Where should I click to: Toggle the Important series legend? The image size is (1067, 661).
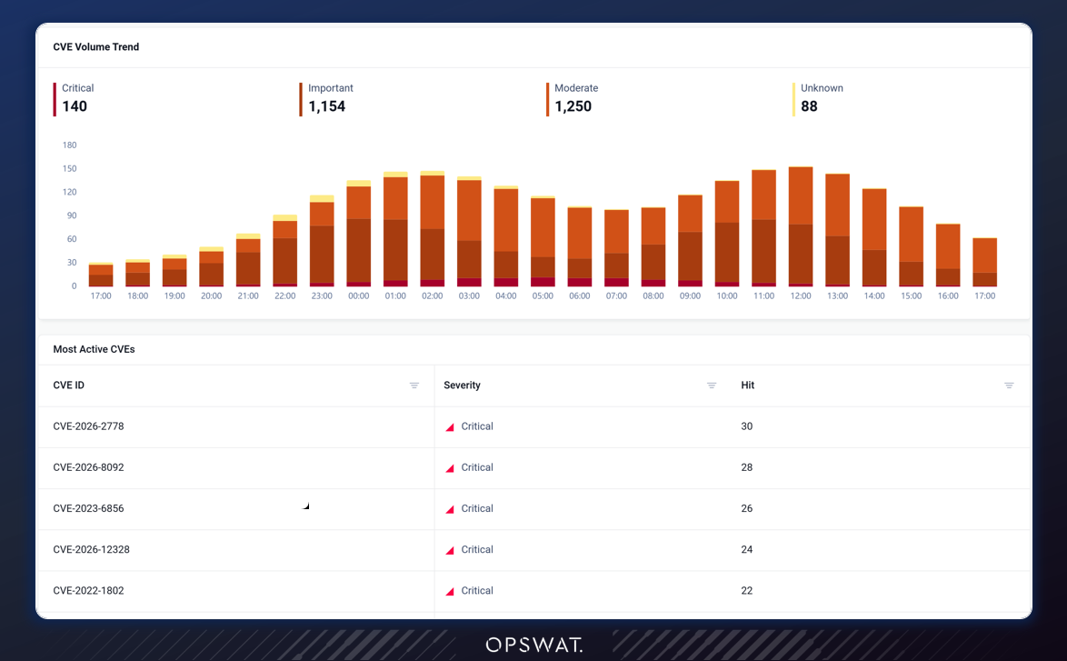326,99
